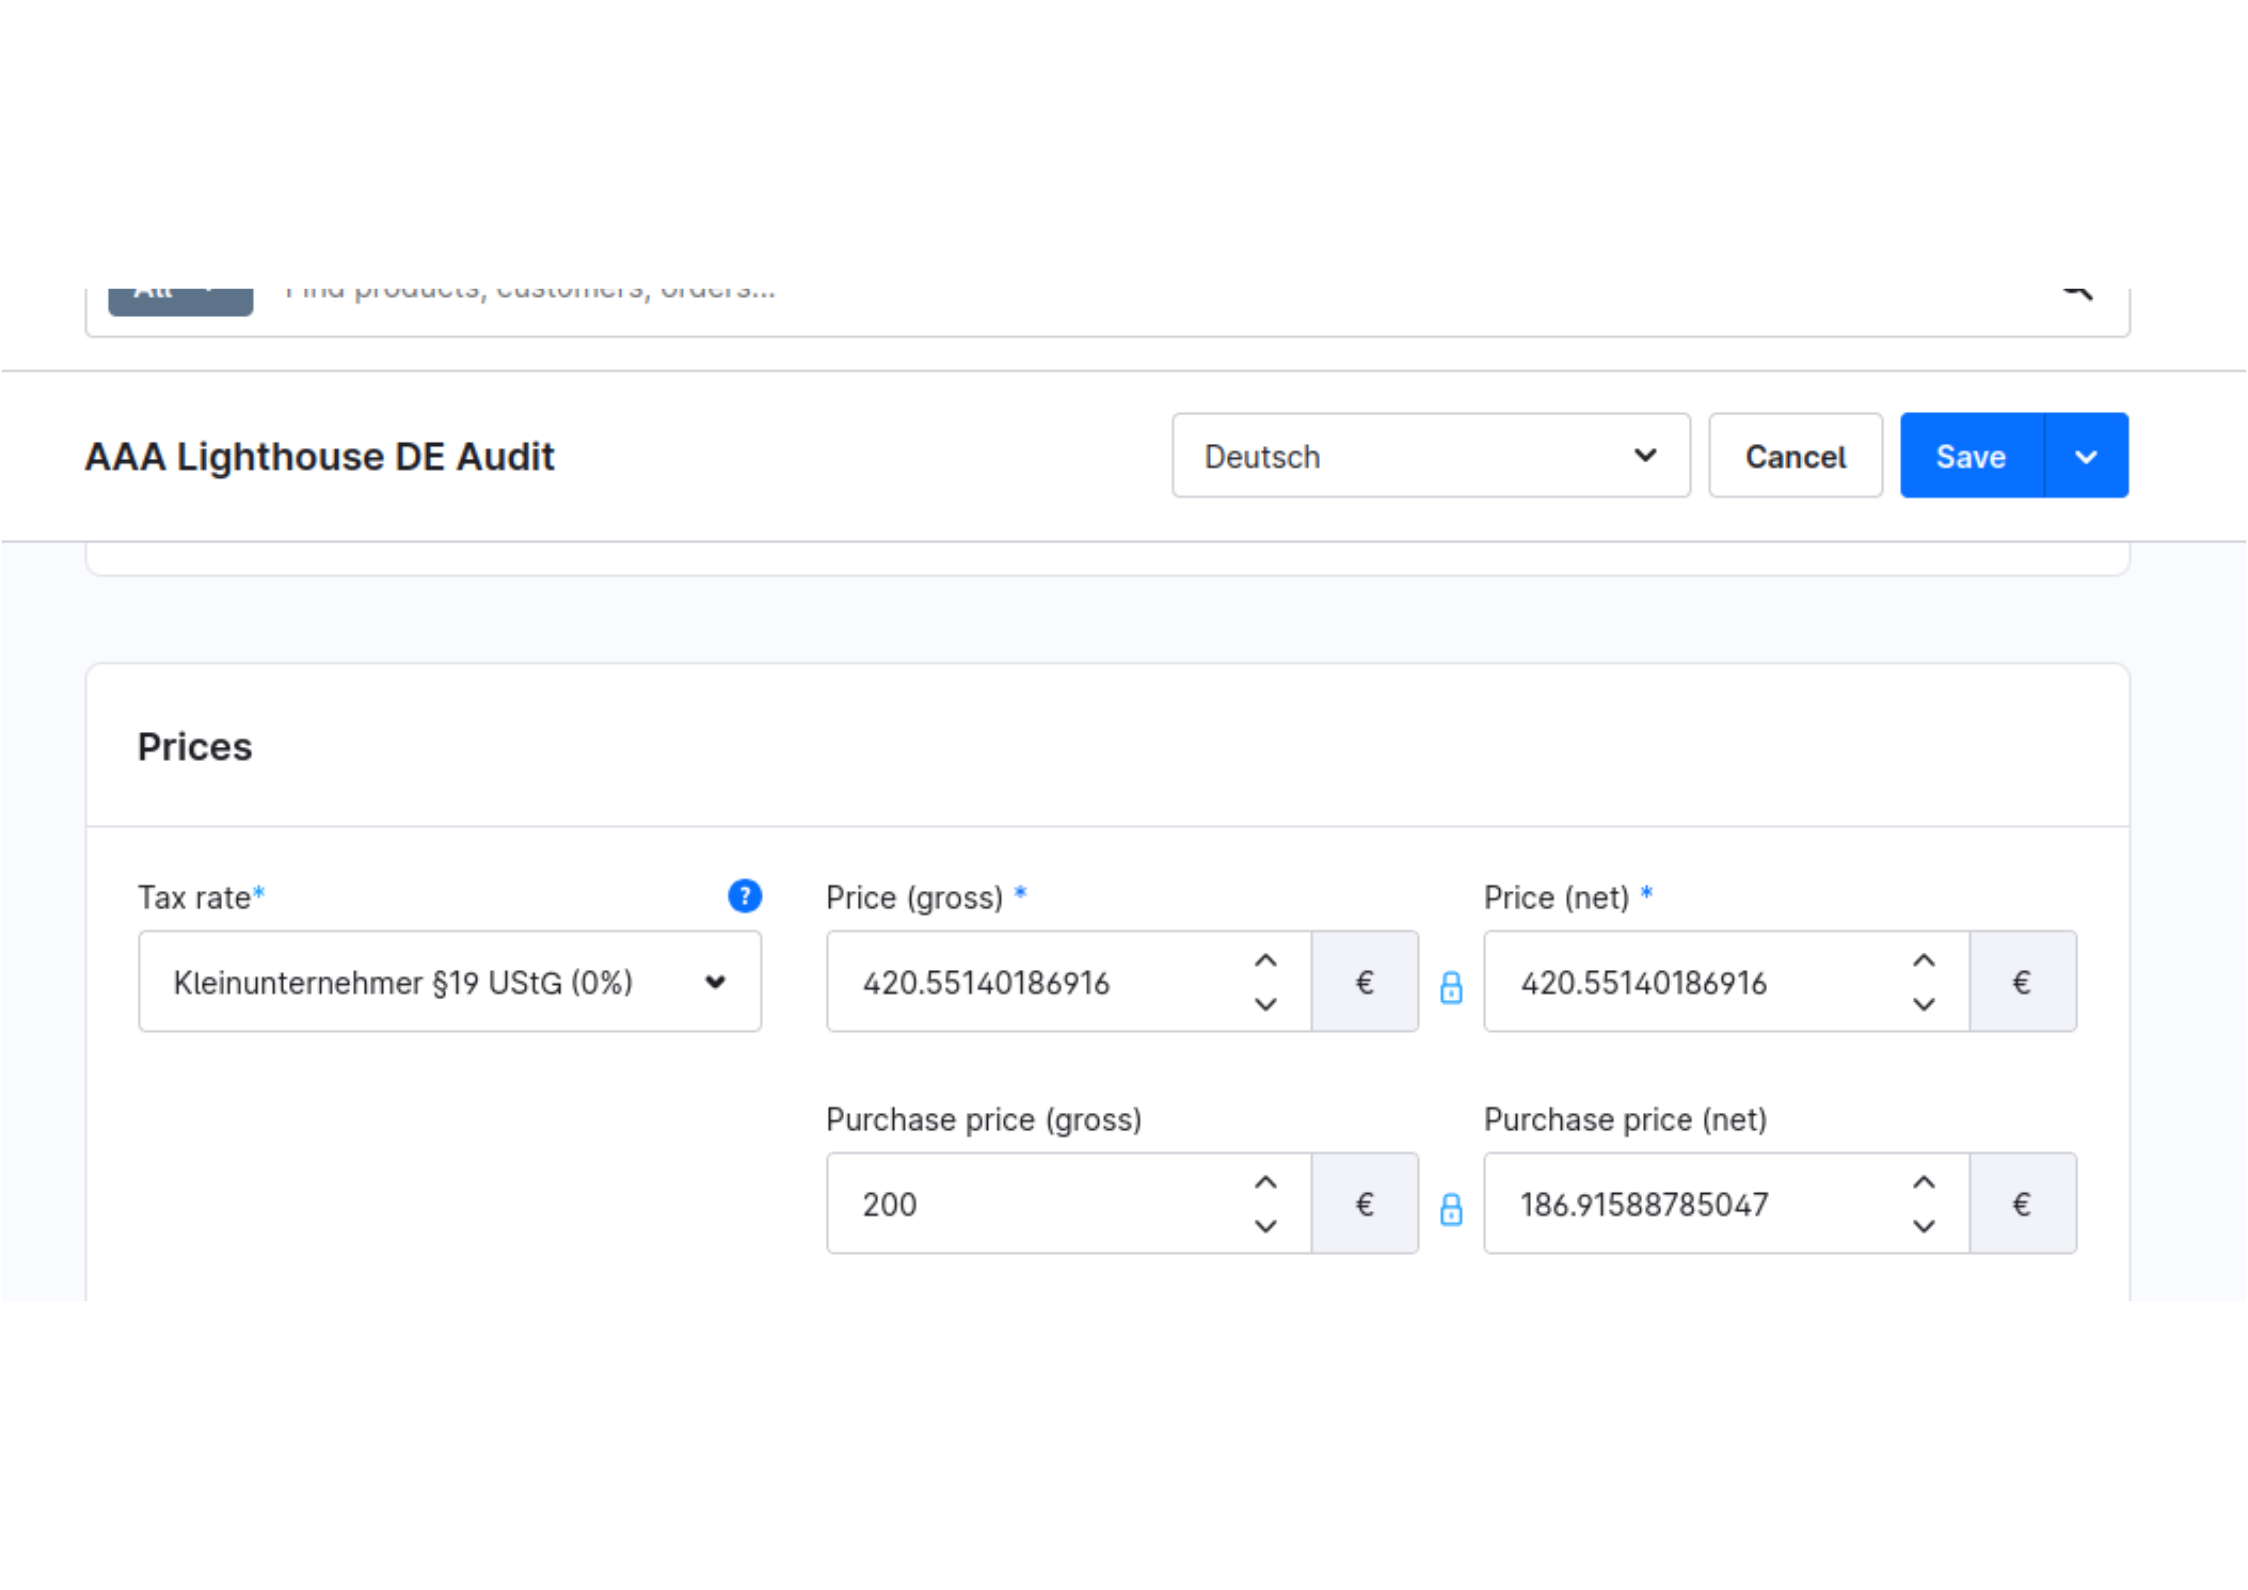The height and width of the screenshot is (1590, 2248).
Task: Click the blue Save button
Action: [x=1970, y=456]
